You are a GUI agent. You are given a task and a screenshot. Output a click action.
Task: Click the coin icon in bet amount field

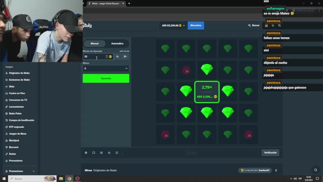[x=110, y=57]
